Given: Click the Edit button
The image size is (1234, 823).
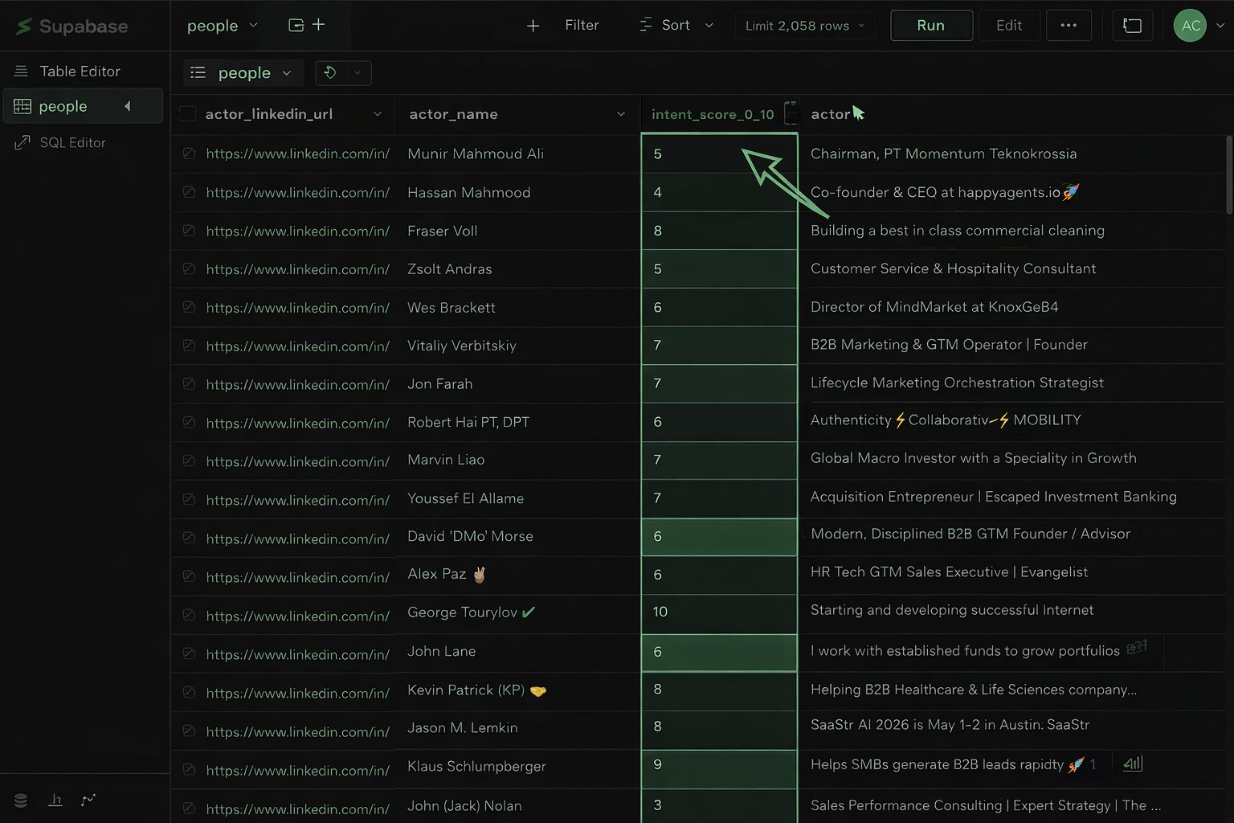Looking at the screenshot, I should tap(1009, 26).
